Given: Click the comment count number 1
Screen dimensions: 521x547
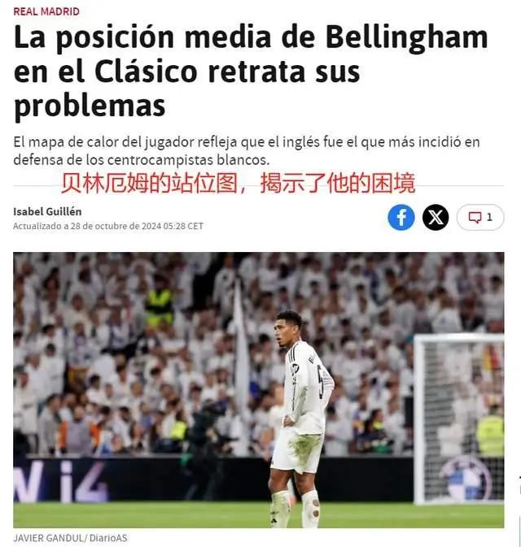Looking at the screenshot, I should pos(489,217).
